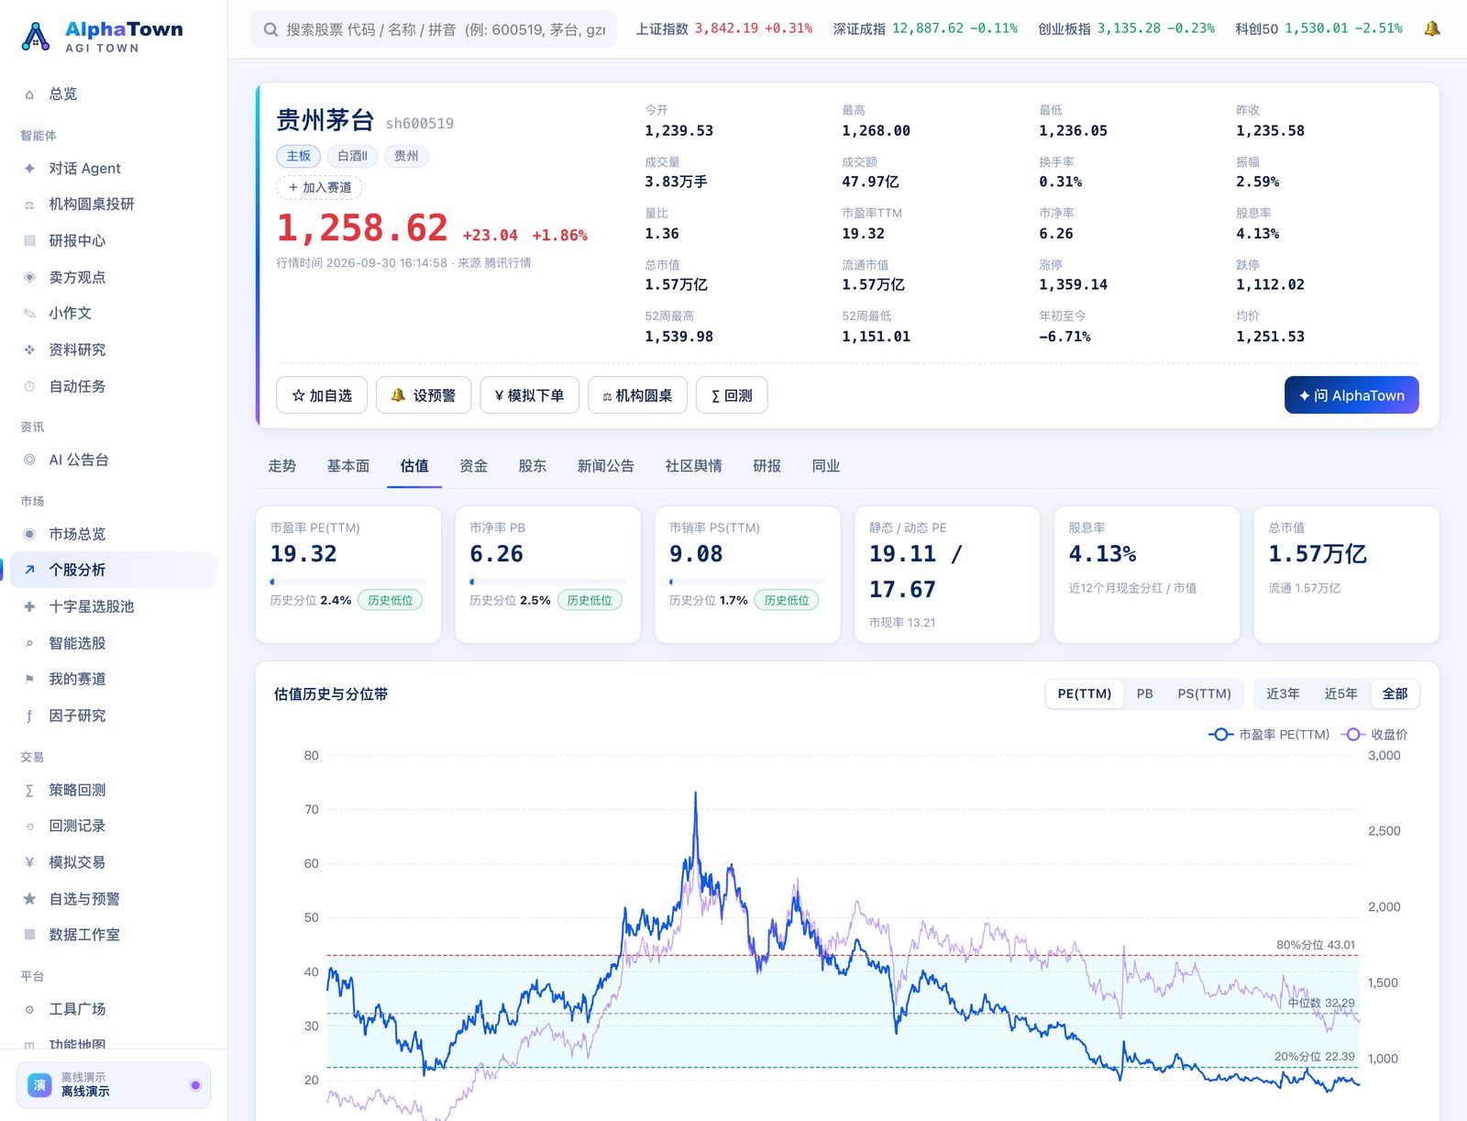
Task: Click the 设预警 button
Action: [424, 395]
